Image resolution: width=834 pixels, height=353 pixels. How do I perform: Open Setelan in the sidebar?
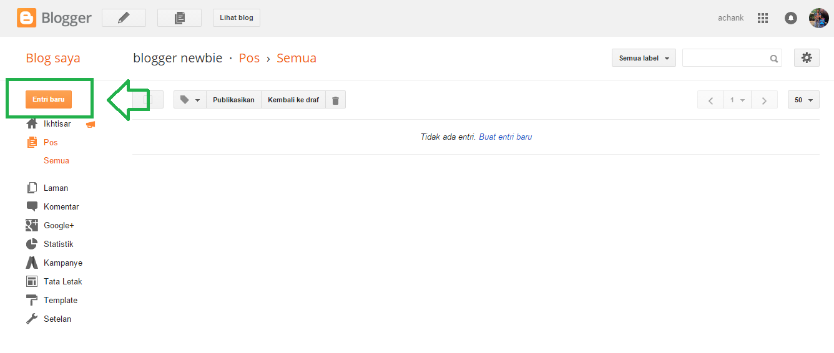point(57,319)
